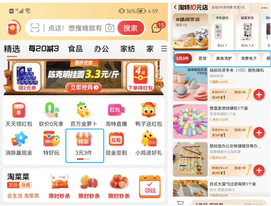Tap the camera search icon
Image resolution: width=271 pixels, height=206 pixels.
(110, 28)
